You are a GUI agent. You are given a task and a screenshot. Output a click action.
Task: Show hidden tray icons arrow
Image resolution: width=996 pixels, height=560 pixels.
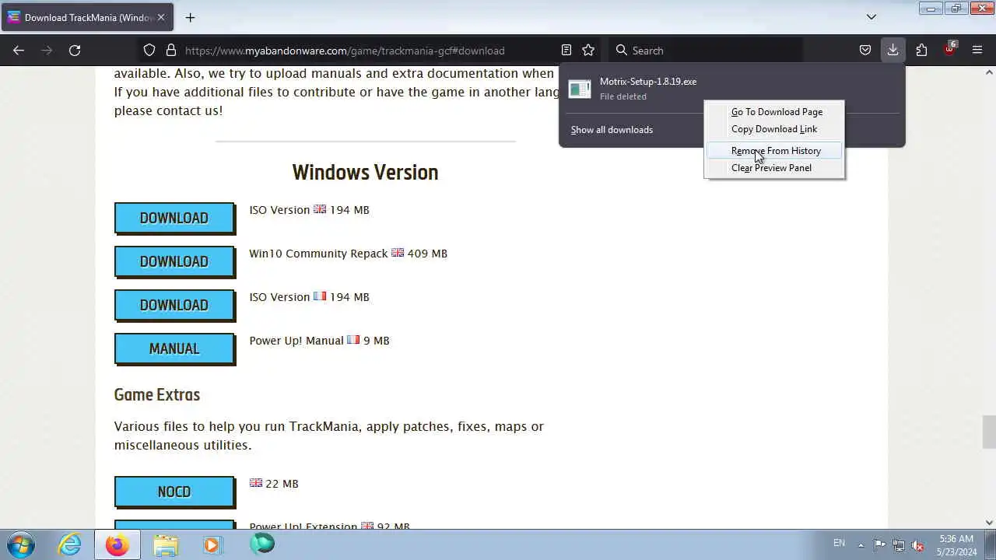click(x=861, y=545)
